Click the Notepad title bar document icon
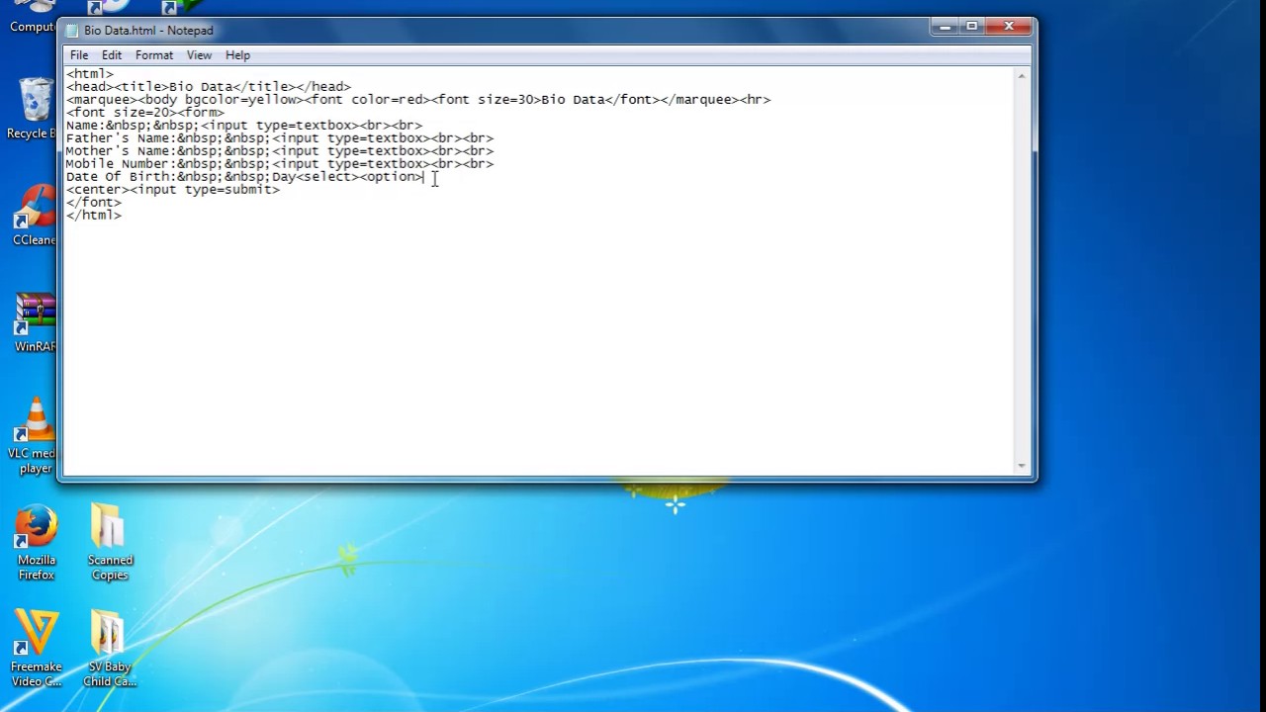Viewport: 1266px width, 712px height. tap(72, 31)
